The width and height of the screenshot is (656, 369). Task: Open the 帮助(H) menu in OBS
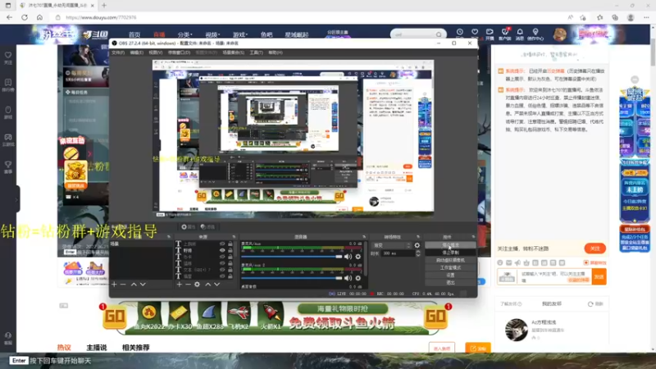click(276, 52)
